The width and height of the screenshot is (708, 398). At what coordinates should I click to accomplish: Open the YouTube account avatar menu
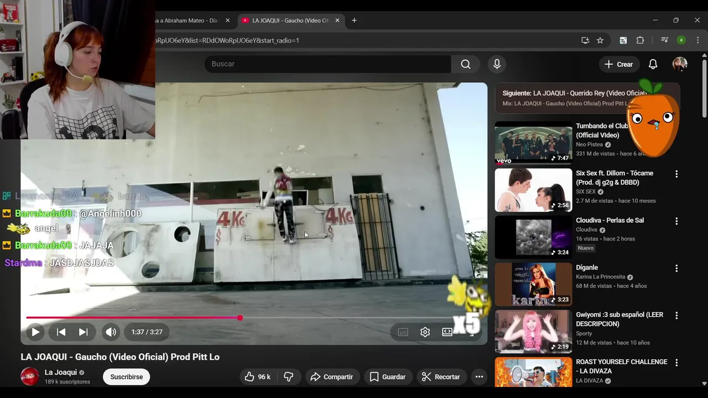680,64
